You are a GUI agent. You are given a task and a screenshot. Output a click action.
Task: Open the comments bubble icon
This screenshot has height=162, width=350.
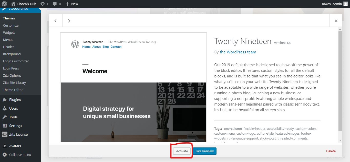point(55,4)
